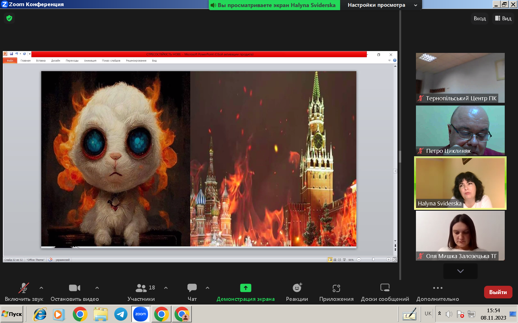Image resolution: width=518 pixels, height=323 pixels.
Task: Click PowerPoint save icon in quick access
Action: point(11,54)
